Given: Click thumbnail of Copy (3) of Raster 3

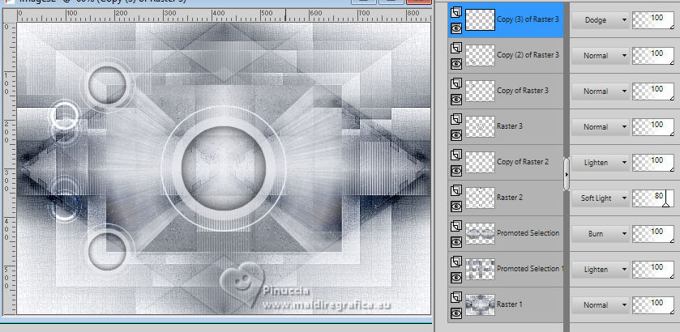Looking at the screenshot, I should coord(480,20).
